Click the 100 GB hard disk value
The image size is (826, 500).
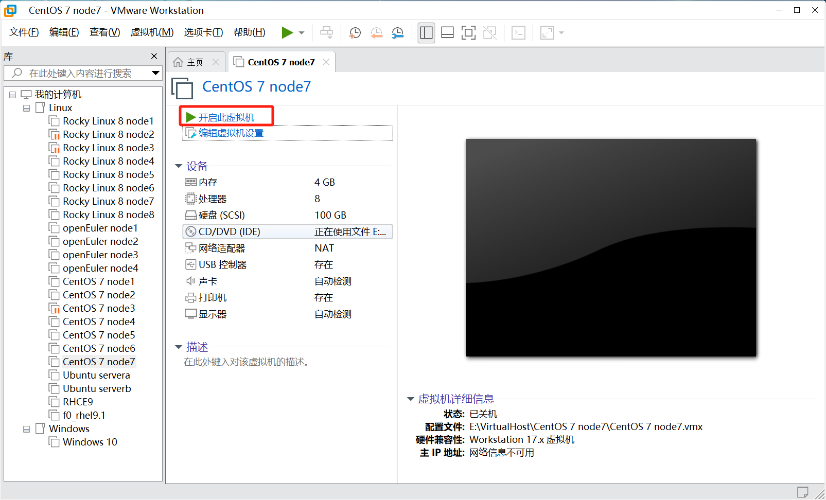click(330, 215)
